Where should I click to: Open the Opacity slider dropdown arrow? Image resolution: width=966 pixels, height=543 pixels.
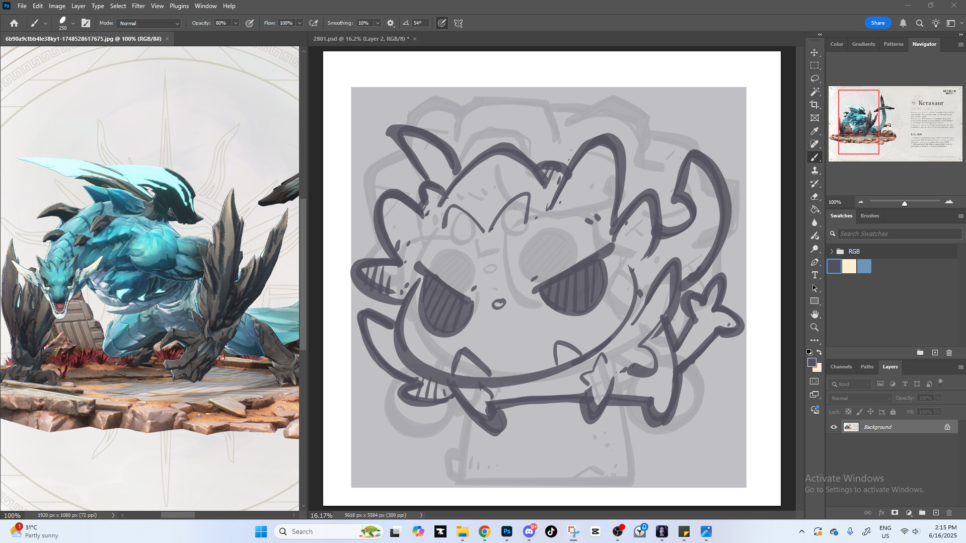235,23
